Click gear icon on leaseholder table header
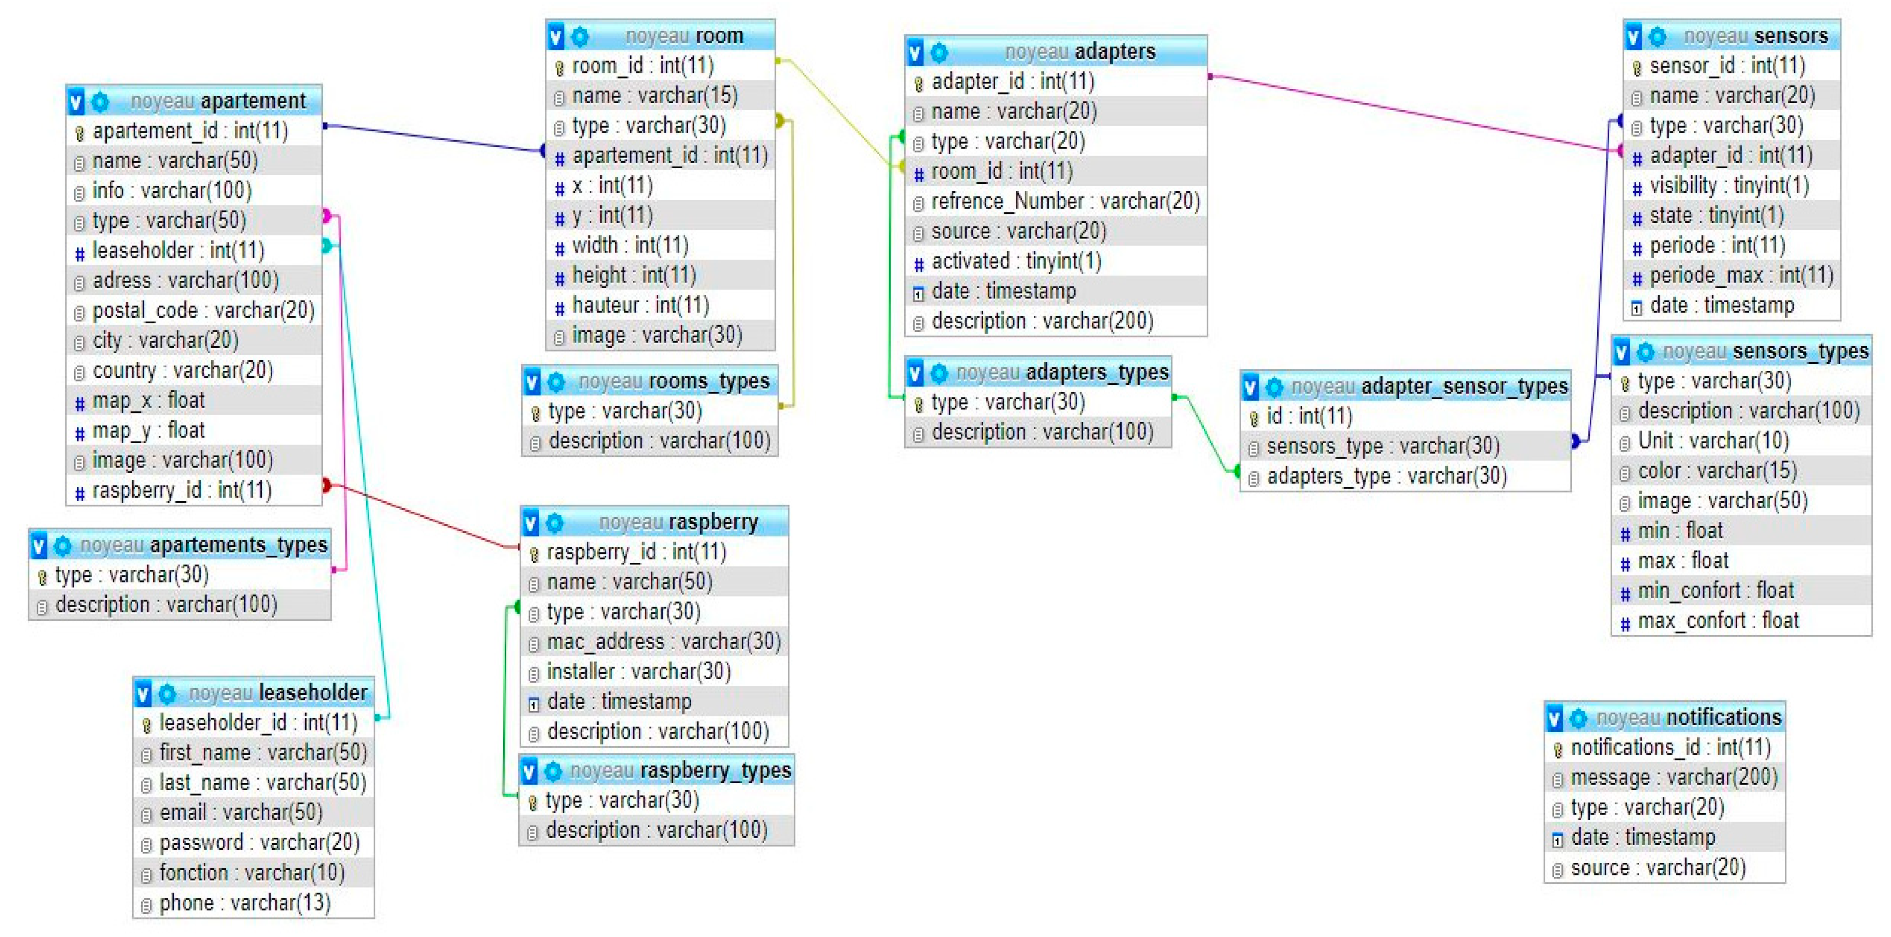 (167, 693)
